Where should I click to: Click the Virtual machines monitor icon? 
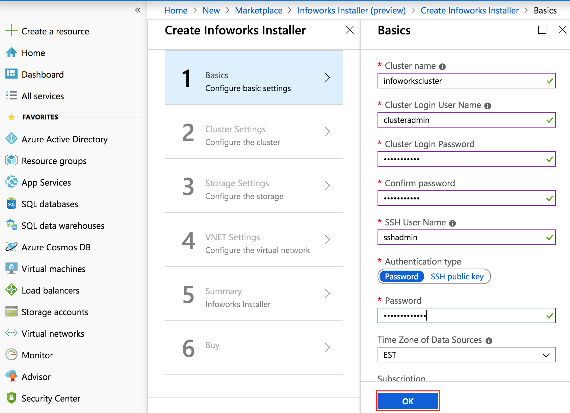11,268
